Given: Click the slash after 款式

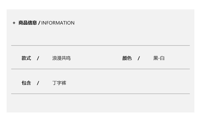Looking at the screenshot, I should [38, 58].
